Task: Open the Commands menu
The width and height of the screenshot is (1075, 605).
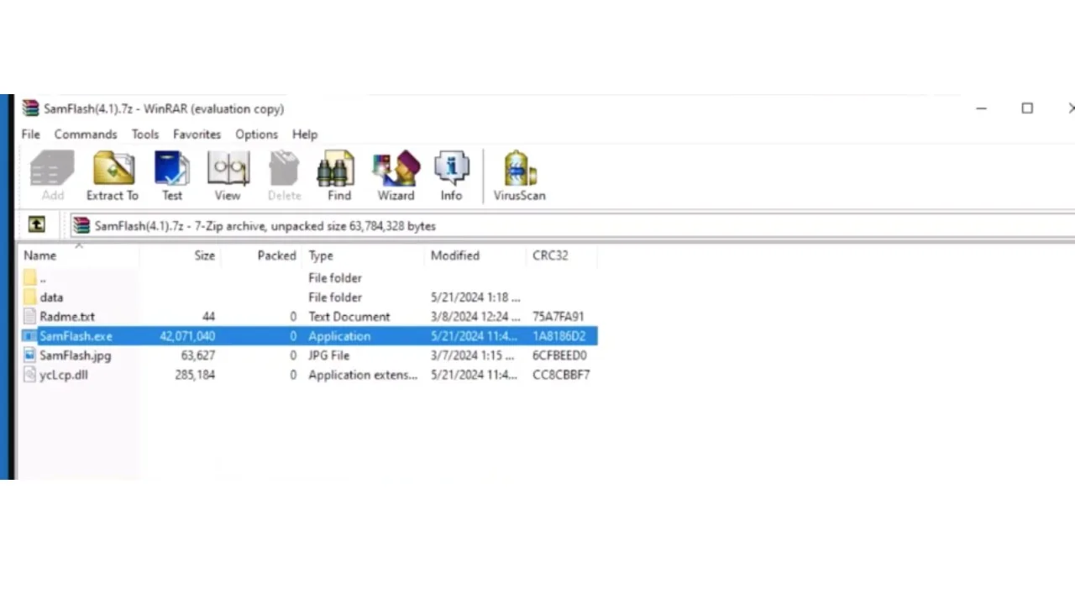Action: pos(86,134)
